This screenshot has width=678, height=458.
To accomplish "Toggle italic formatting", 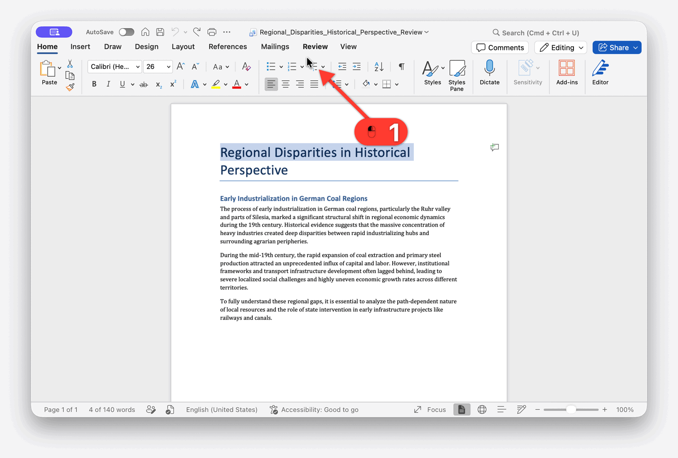I will pyautogui.click(x=108, y=84).
